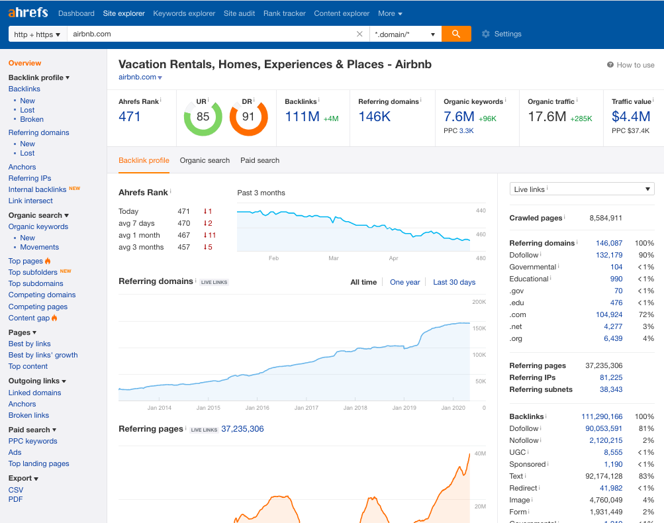The height and width of the screenshot is (523, 664).
Task: Open the Live links dropdown
Action: click(582, 189)
